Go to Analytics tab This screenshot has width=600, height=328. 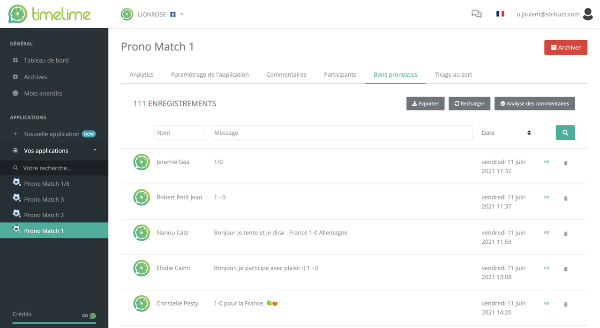tap(142, 74)
